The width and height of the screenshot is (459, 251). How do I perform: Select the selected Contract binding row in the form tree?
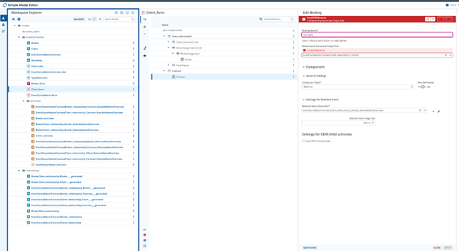point(224,77)
